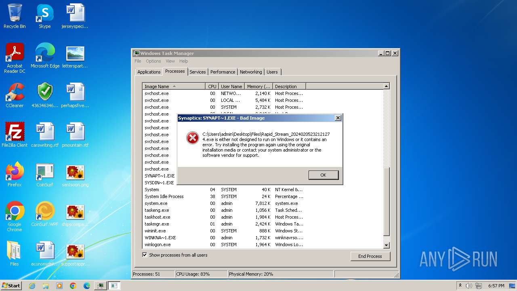Screen dimensions: 517x291
Task: Click the End Process button
Action: [x=370, y=256]
